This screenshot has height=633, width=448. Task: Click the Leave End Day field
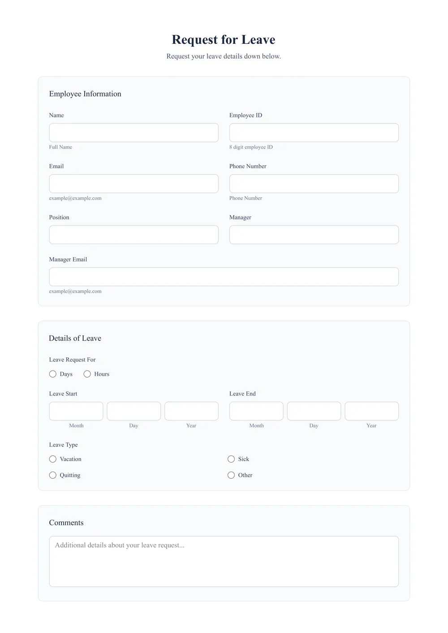click(314, 411)
